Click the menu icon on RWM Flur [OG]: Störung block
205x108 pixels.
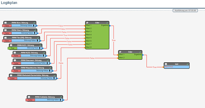(x=5, y=38)
